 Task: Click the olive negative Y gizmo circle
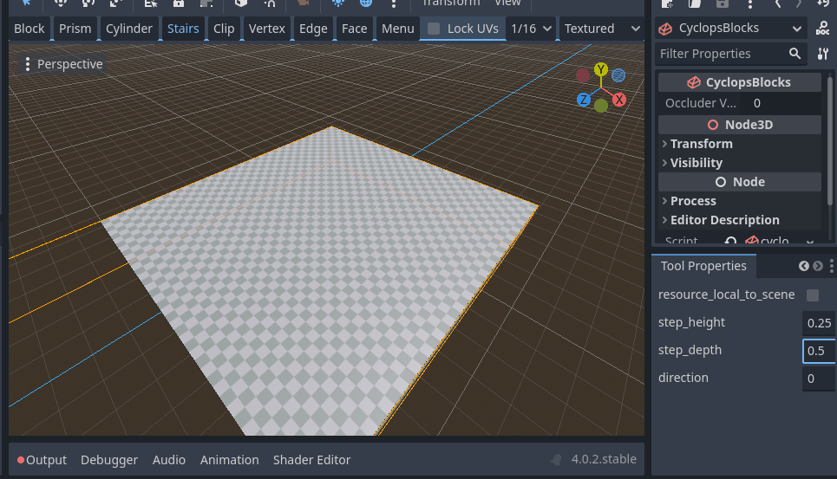(x=601, y=106)
